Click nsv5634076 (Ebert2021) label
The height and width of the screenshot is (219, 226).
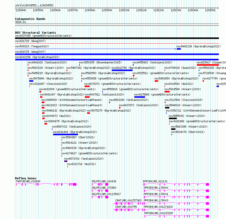coord(188,132)
